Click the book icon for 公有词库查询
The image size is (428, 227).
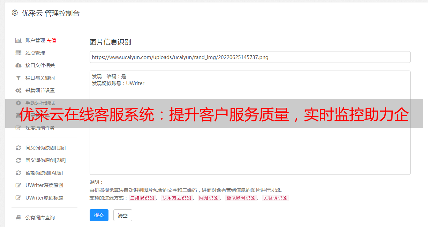pyautogui.click(x=18, y=218)
